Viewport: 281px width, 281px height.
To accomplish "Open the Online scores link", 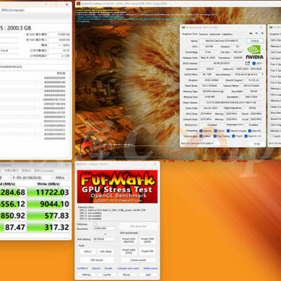I will click(x=150, y=268).
